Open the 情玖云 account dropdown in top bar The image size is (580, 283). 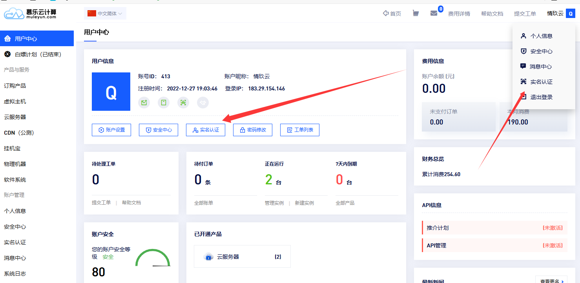point(555,13)
